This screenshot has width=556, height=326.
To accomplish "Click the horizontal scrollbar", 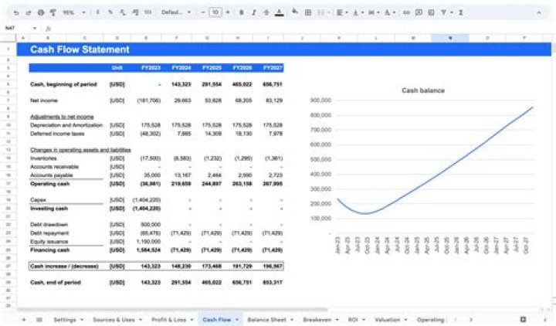I will click(172, 310).
